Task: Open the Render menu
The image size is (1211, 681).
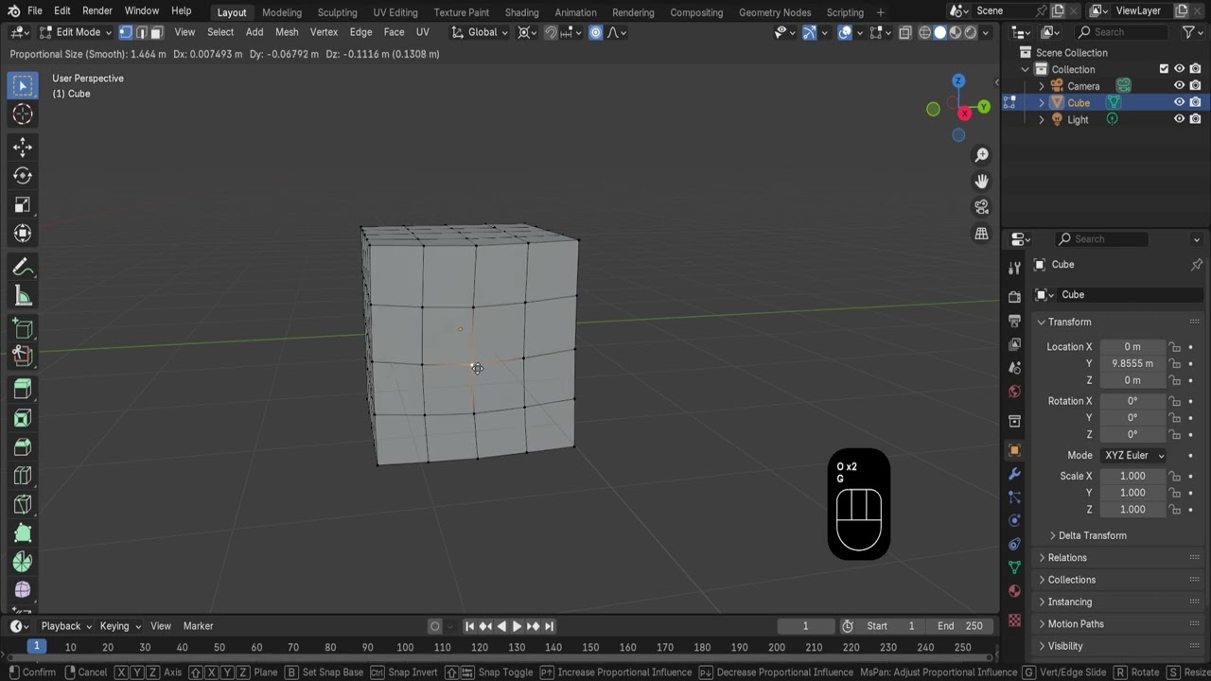Action: (97, 10)
